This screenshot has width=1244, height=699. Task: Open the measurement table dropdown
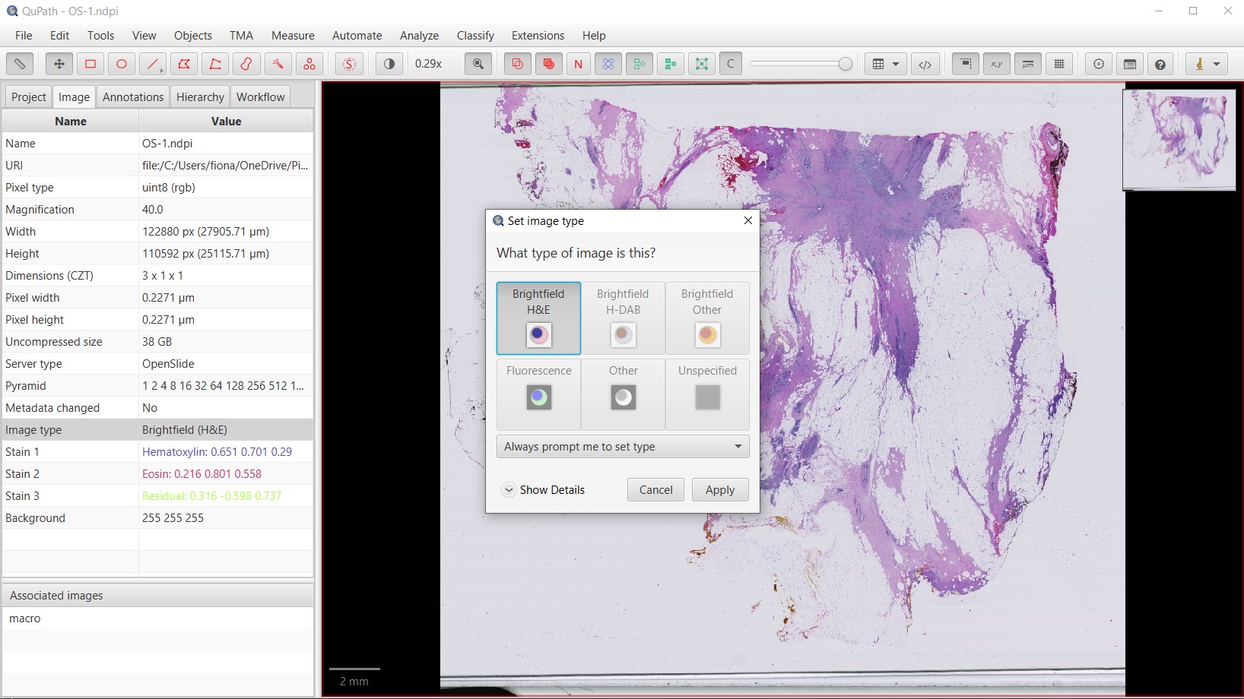[886, 64]
